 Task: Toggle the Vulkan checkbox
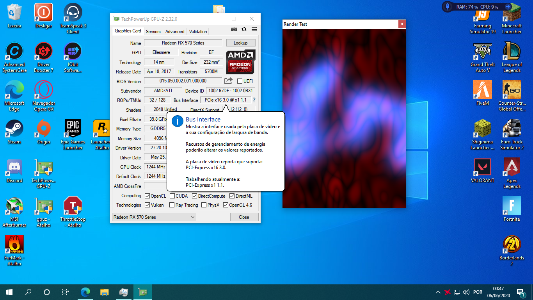coord(147,205)
